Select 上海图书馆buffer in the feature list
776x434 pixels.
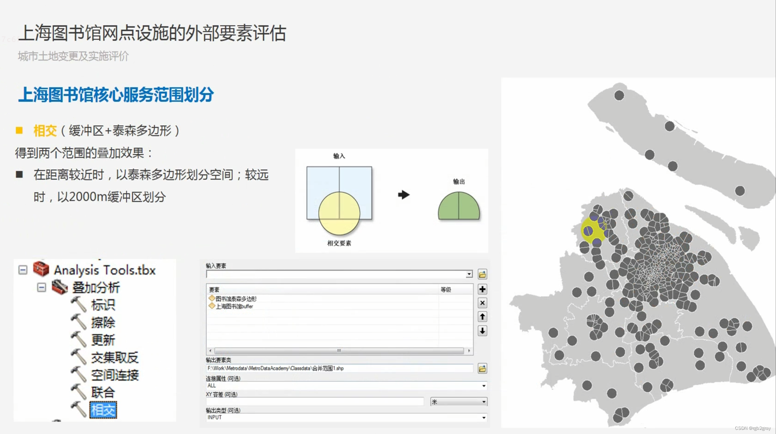point(234,306)
